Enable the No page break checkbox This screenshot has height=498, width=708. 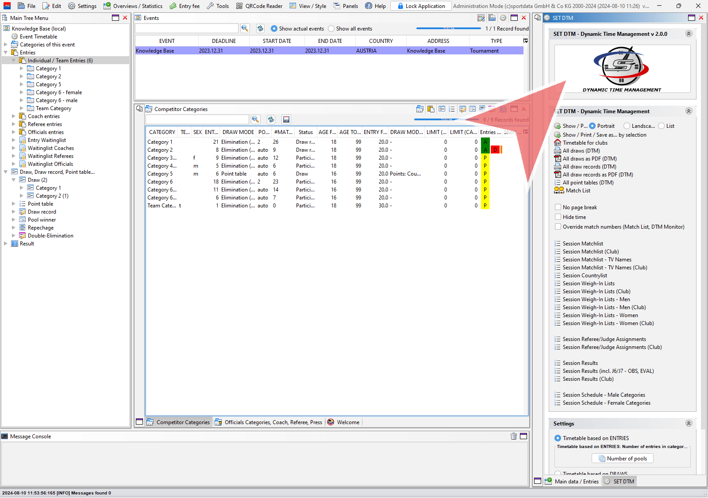558,207
